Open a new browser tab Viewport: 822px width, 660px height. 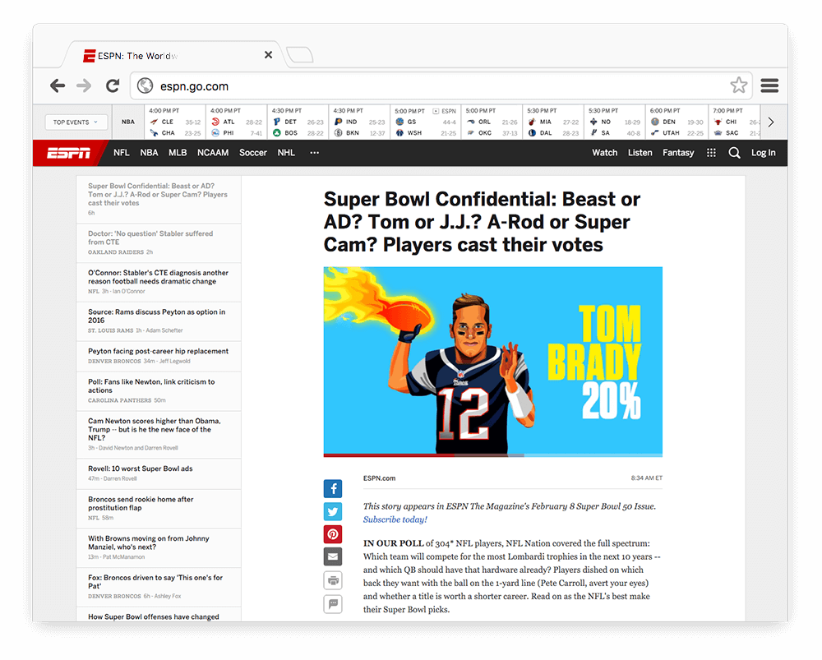(x=300, y=54)
